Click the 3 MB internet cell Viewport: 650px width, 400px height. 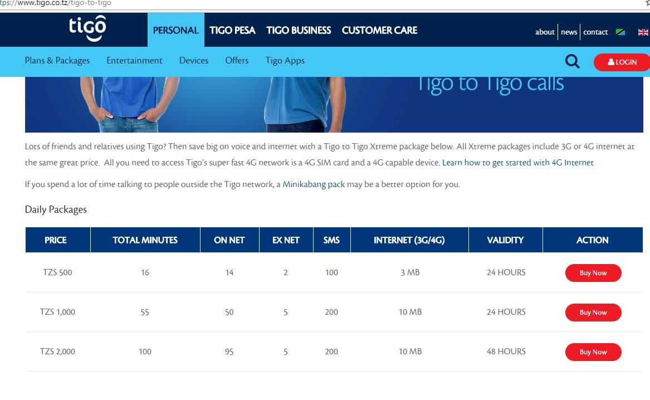tap(410, 272)
